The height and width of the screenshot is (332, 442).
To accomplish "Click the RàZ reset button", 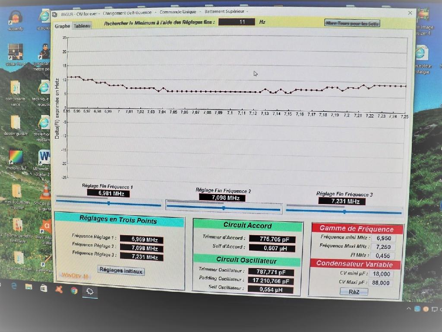I will tap(354, 292).
